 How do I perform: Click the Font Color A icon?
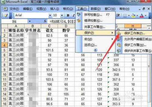[142, 16]
